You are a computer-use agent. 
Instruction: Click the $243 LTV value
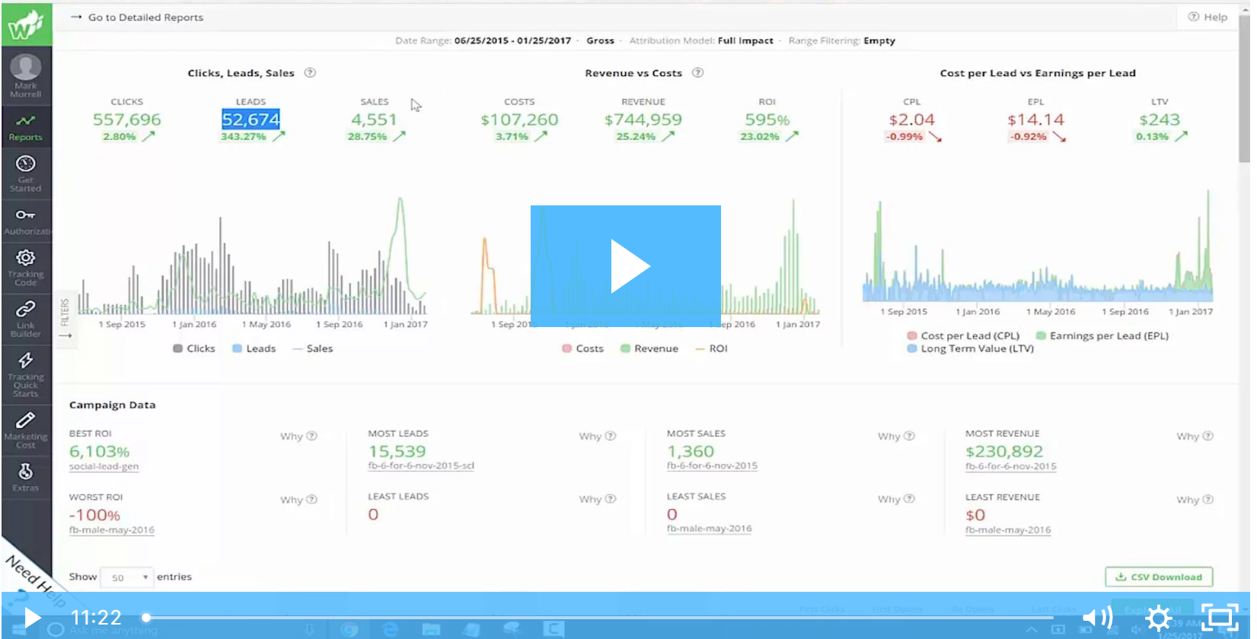coord(1160,119)
